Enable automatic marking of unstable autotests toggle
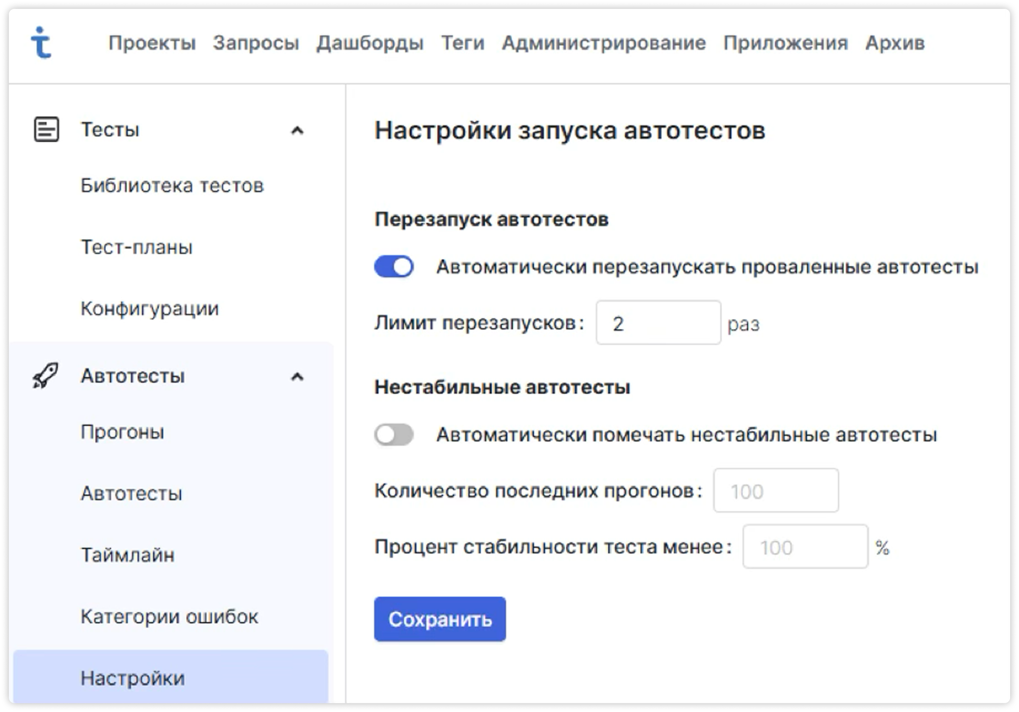The image size is (1019, 712). (x=394, y=434)
